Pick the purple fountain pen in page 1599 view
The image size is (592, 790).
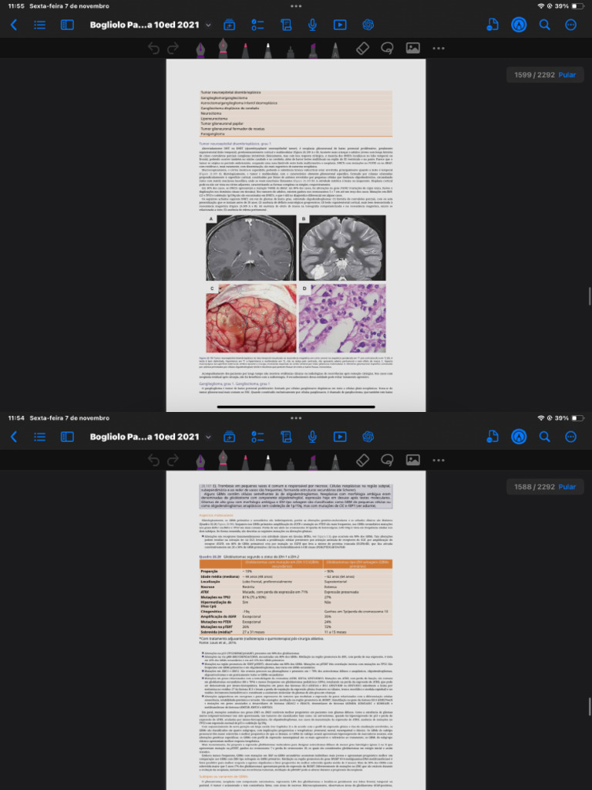(200, 49)
